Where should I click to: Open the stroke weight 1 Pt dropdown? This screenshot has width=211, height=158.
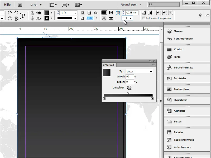(x=75, y=13)
